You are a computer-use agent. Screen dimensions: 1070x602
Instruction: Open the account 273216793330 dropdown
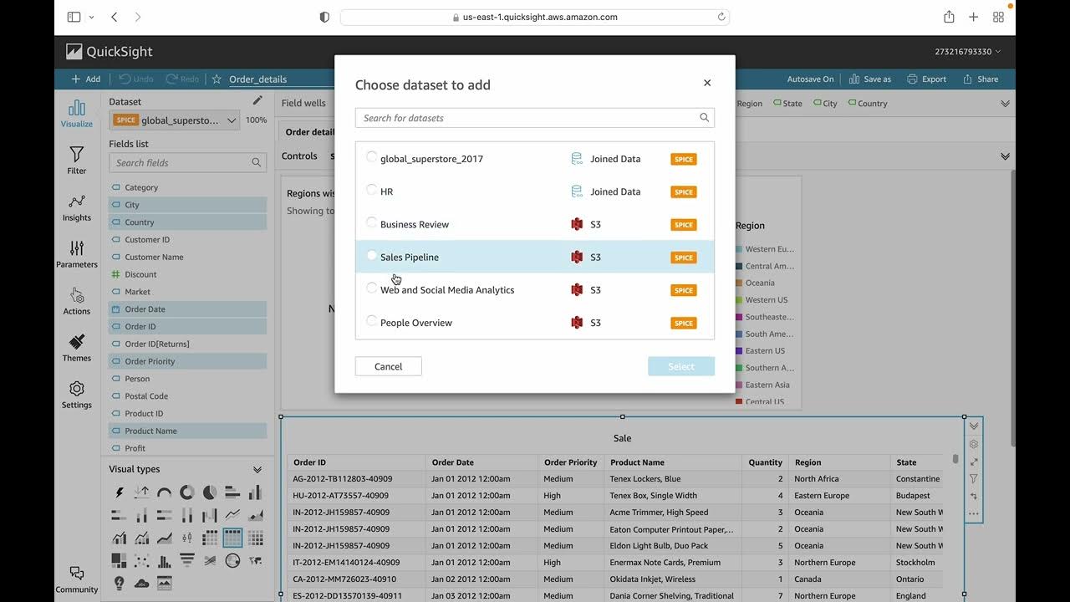tap(968, 52)
